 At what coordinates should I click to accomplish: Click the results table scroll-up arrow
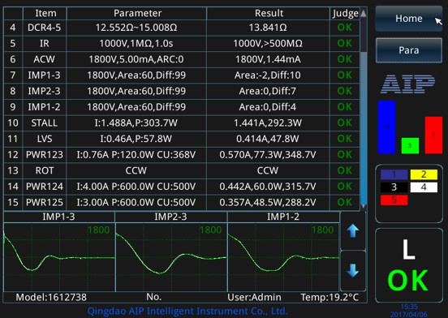click(x=364, y=13)
